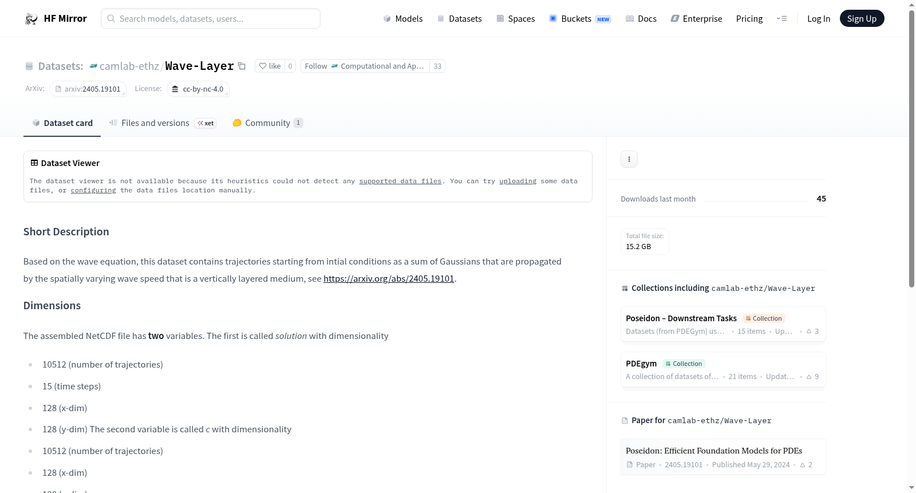The height and width of the screenshot is (493, 916).
Task: Click the configuring link in Dataset Viewer
Action: (x=93, y=191)
